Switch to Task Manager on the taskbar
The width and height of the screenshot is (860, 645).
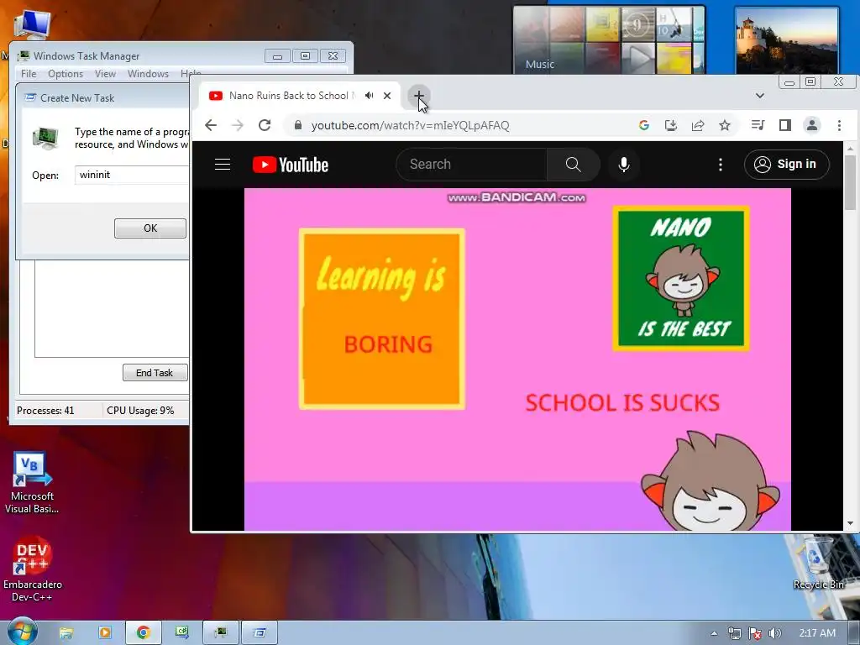click(221, 632)
